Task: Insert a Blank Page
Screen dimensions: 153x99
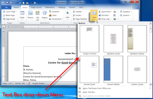Action: 9,15
